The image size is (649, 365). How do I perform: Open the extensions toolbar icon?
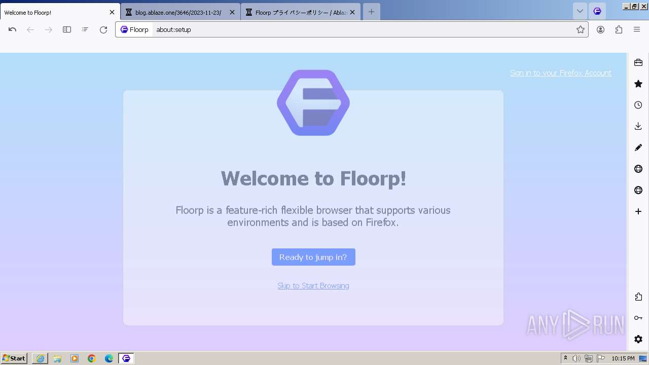619,30
